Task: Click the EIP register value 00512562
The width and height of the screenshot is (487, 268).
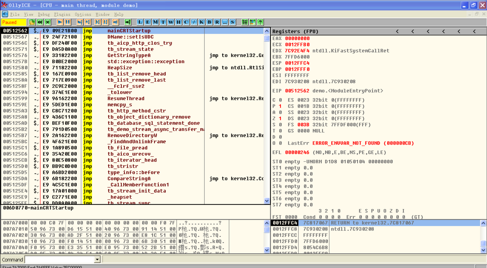Action: [297, 90]
